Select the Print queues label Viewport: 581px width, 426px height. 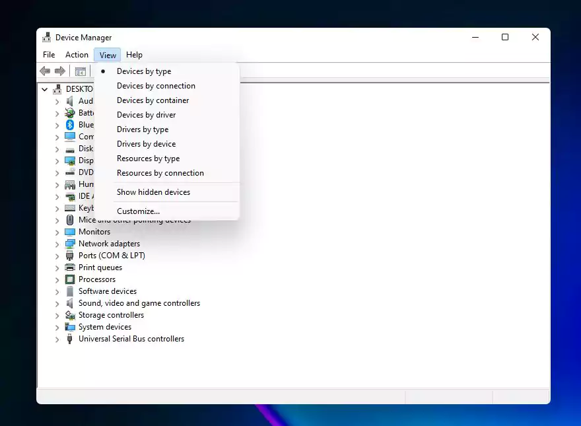100,267
